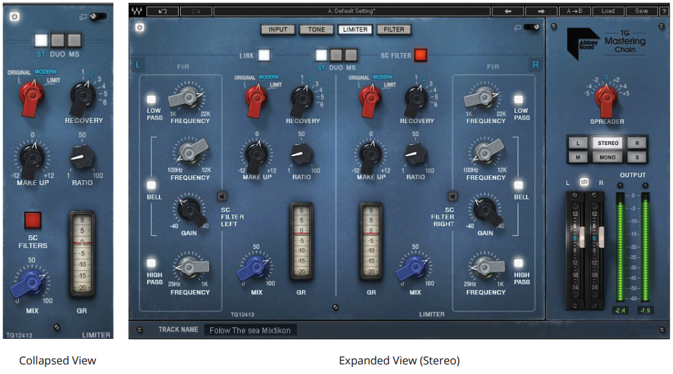673x374 pixels.
Task: Click the R output fader handle
Action: [601, 237]
